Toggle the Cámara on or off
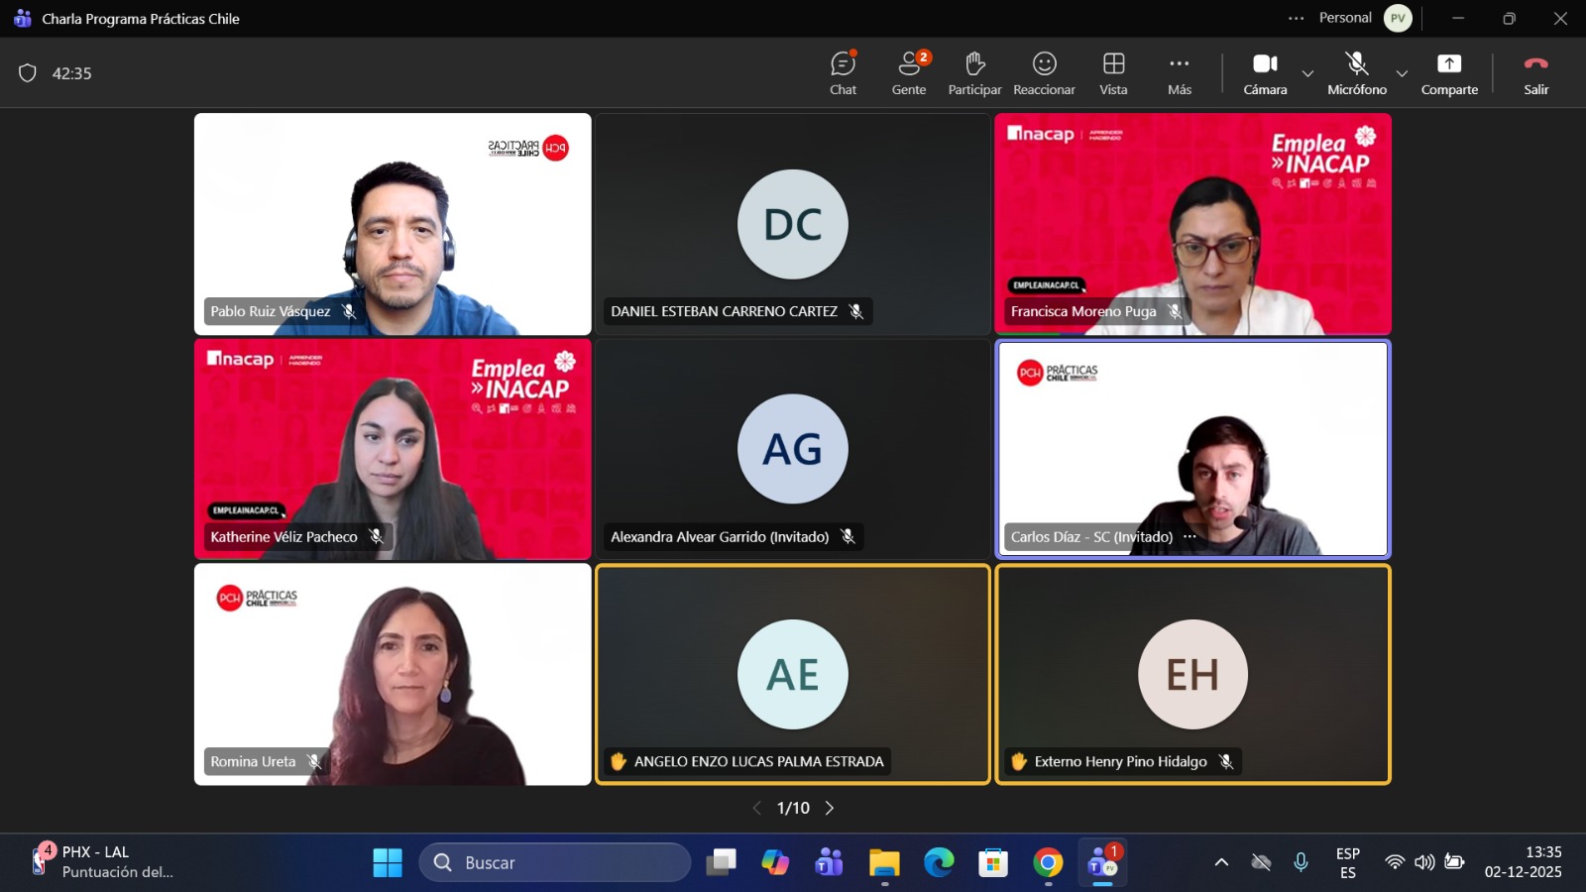The height and width of the screenshot is (892, 1586). [1265, 73]
